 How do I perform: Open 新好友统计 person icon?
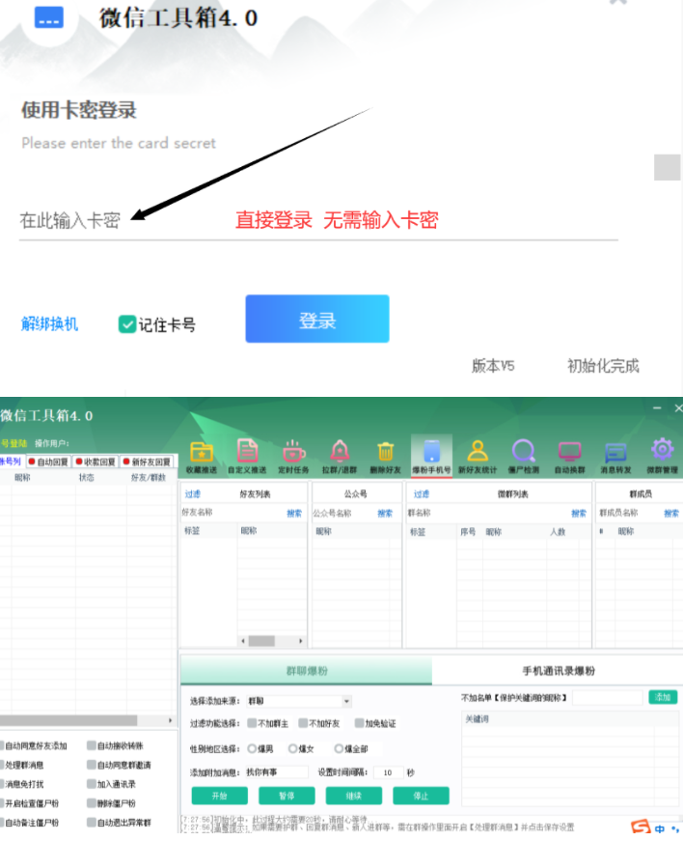pyautogui.click(x=477, y=451)
